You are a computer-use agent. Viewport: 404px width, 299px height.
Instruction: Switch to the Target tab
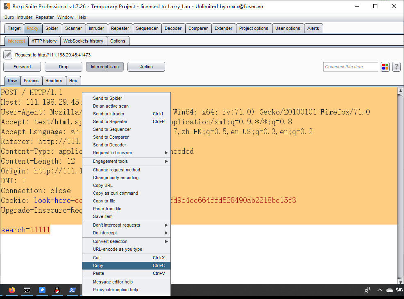pos(14,28)
